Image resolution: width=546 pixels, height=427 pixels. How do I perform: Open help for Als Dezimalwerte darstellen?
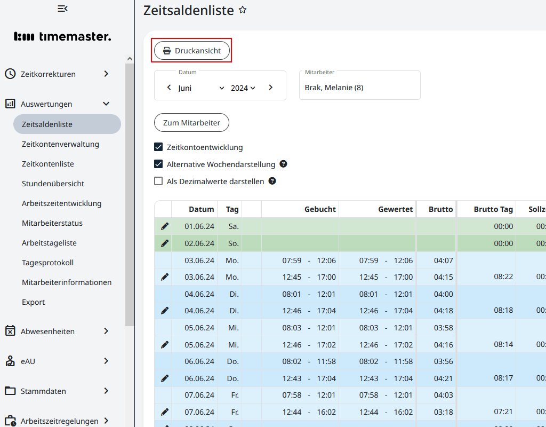(272, 181)
